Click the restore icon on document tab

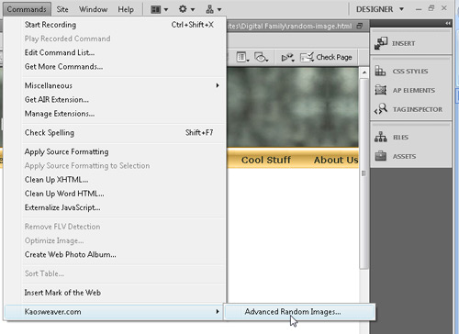point(360,26)
